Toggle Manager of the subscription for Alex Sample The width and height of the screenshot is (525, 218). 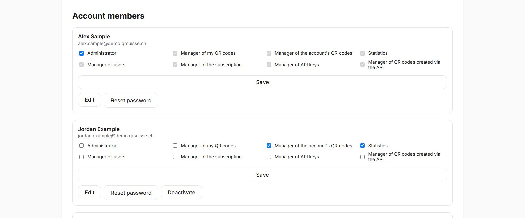pos(175,65)
